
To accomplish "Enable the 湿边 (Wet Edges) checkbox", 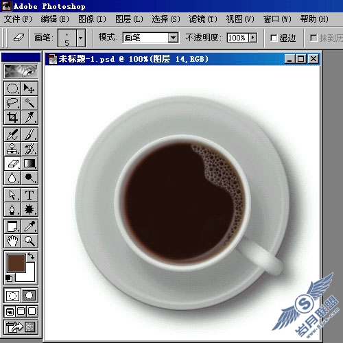I will click(274, 38).
